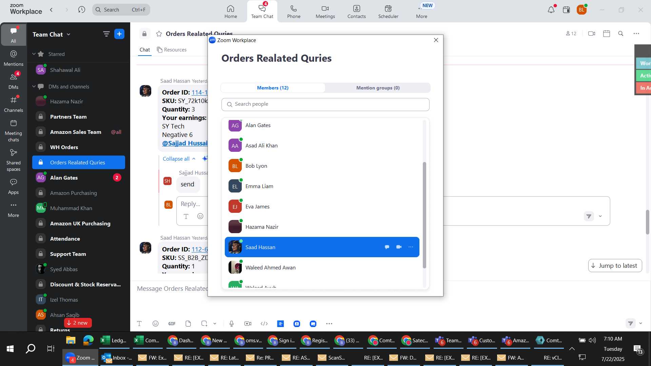Start video call with Saad Hassan
This screenshot has width=651, height=366.
coord(399,247)
